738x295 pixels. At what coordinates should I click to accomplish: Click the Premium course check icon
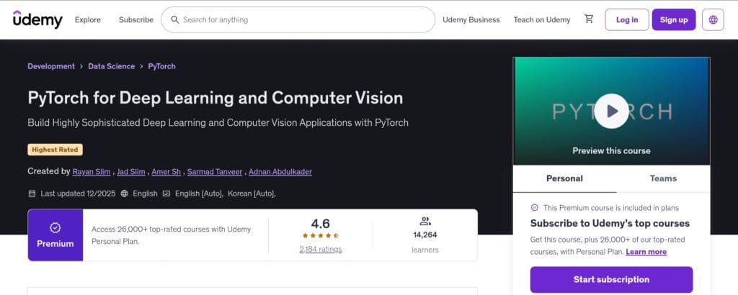[x=534, y=208]
